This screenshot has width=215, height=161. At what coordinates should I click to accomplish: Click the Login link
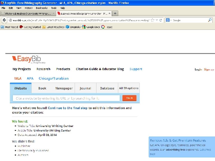tap(198, 69)
